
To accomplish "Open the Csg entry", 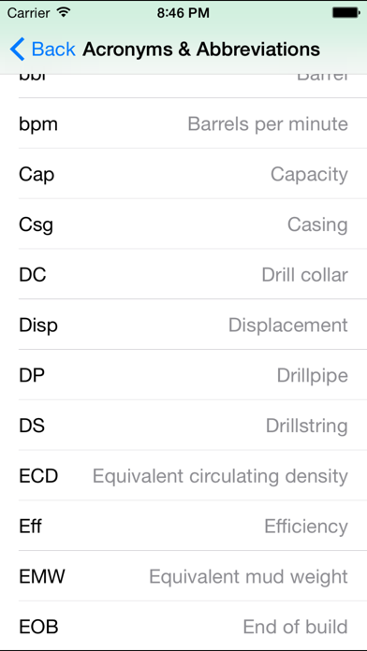I will coord(183,224).
